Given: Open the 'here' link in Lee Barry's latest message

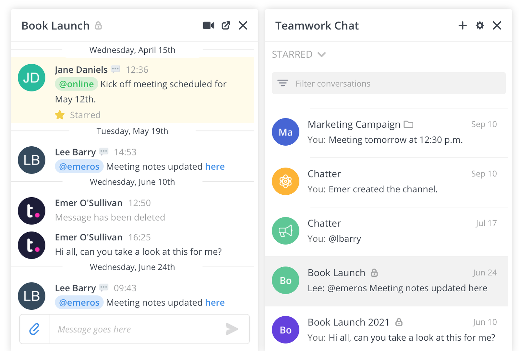Looking at the screenshot, I should [x=215, y=302].
